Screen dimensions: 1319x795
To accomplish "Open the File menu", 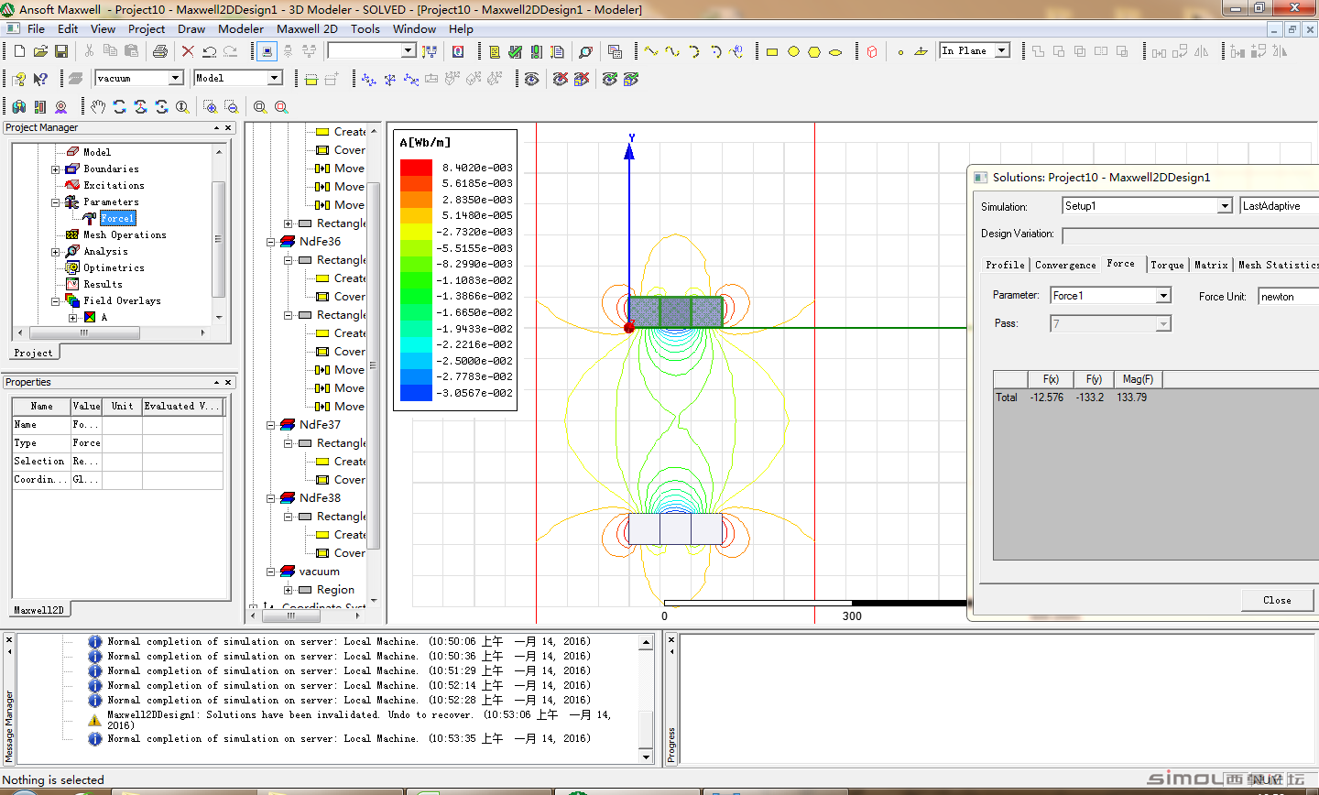I will click(37, 28).
